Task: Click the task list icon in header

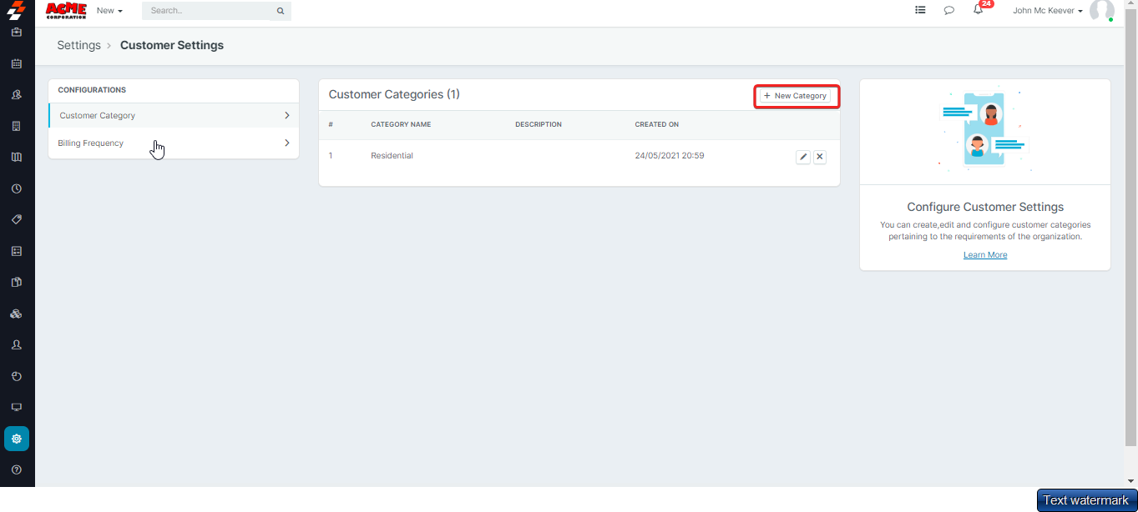Action: (920, 11)
